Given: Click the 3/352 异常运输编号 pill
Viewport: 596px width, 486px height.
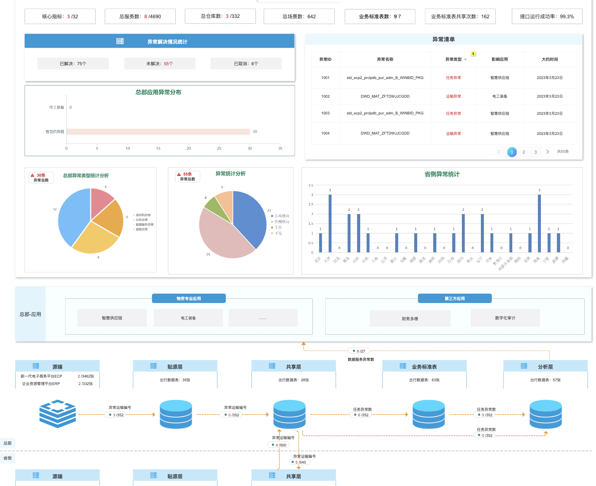Looking at the screenshot, I should click(116, 415).
